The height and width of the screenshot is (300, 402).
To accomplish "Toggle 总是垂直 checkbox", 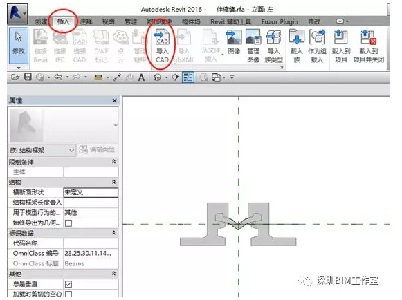I will pyautogui.click(x=68, y=284).
